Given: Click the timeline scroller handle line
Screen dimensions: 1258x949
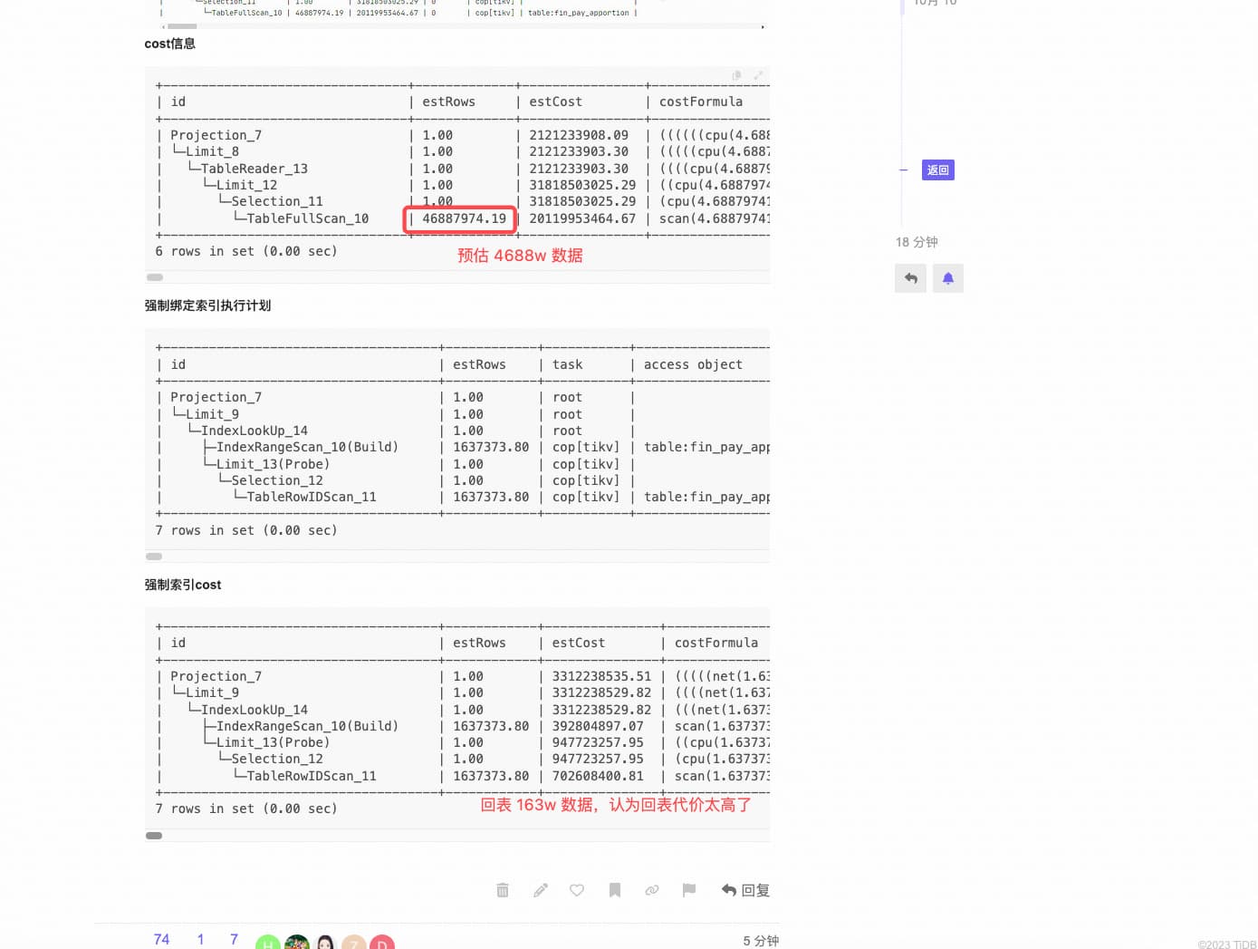Looking at the screenshot, I should click(x=903, y=169).
